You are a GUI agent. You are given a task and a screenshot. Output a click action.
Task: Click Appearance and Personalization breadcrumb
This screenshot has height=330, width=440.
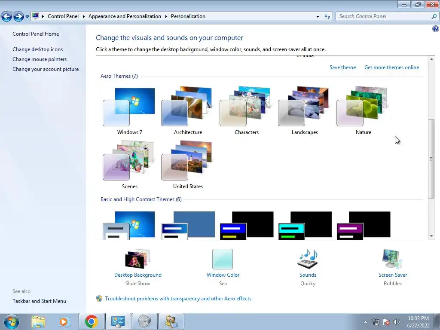[125, 16]
